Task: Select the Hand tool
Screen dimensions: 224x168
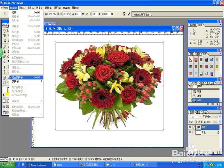Action: point(4,82)
